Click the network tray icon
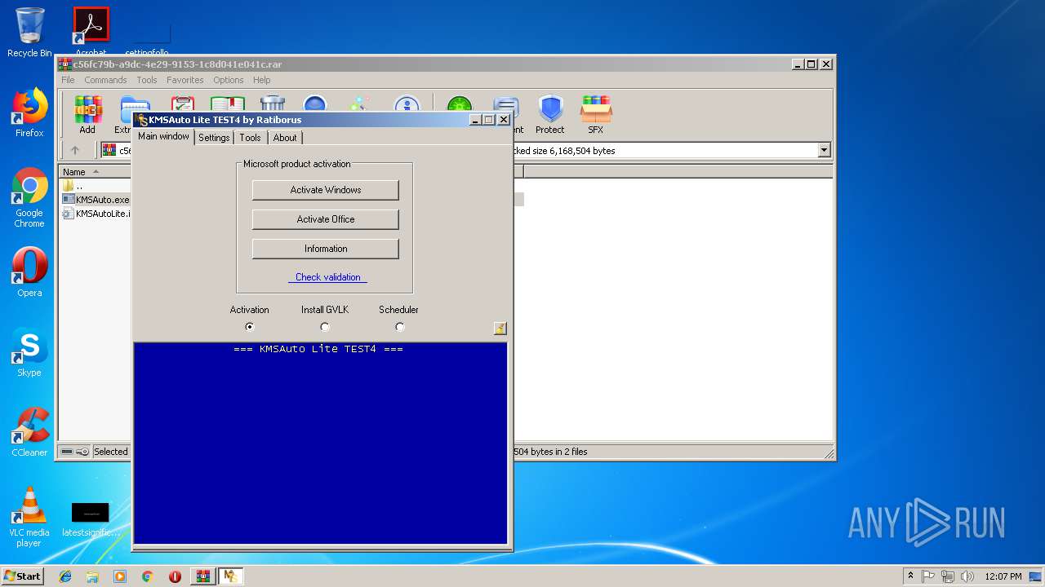 click(948, 576)
